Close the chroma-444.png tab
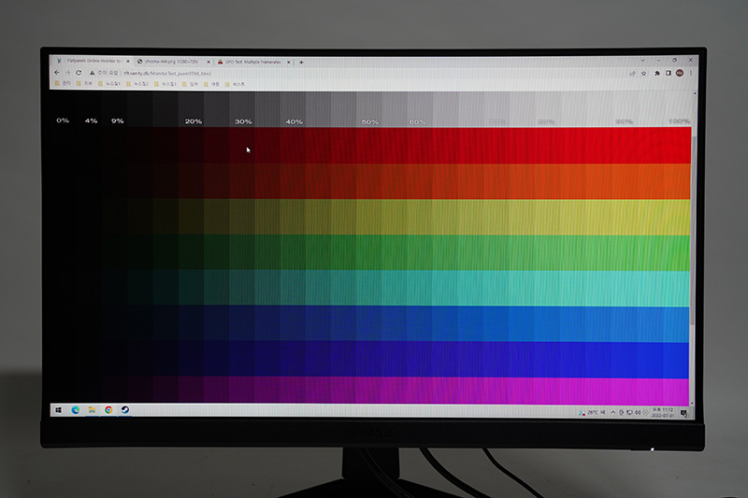Screen dimensions: 748x498 (x=209, y=62)
